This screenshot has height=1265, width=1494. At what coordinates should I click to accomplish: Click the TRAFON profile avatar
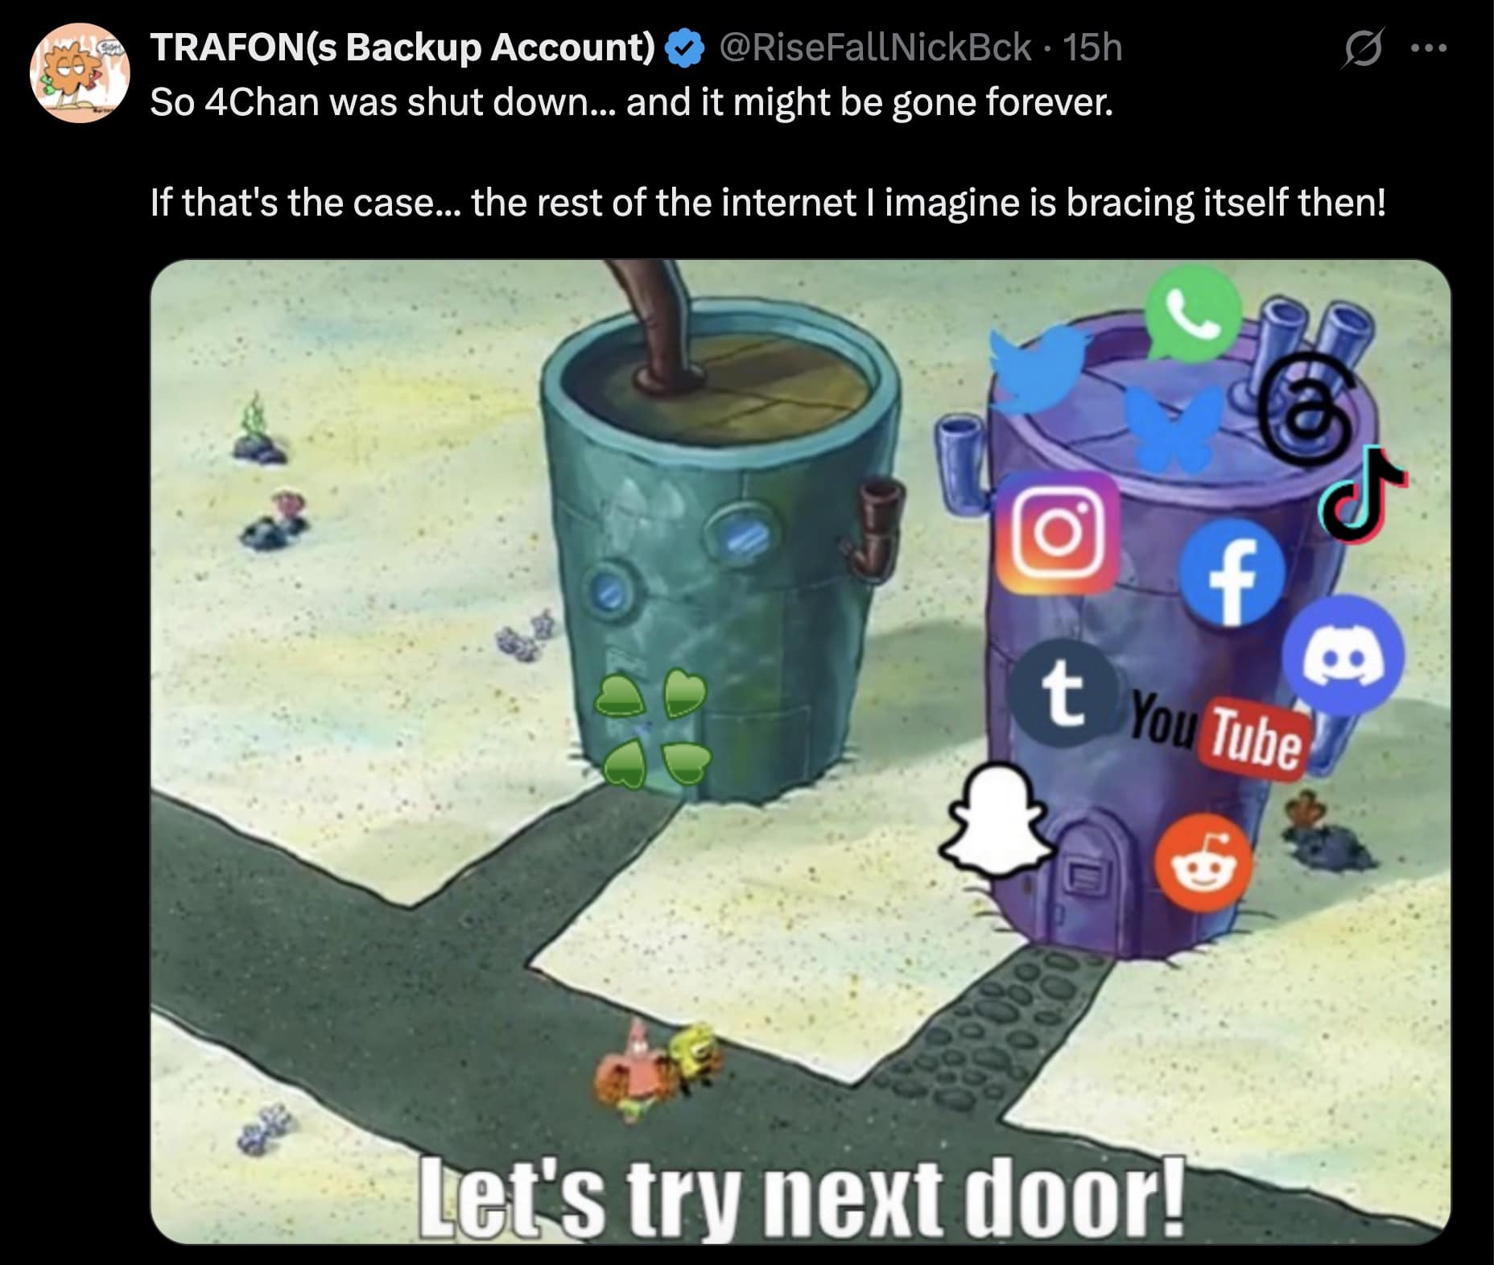tap(80, 73)
